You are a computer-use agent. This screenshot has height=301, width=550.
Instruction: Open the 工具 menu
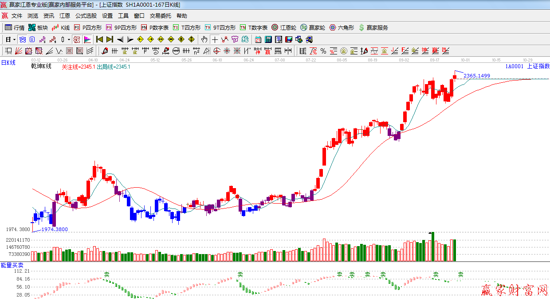click(x=123, y=16)
